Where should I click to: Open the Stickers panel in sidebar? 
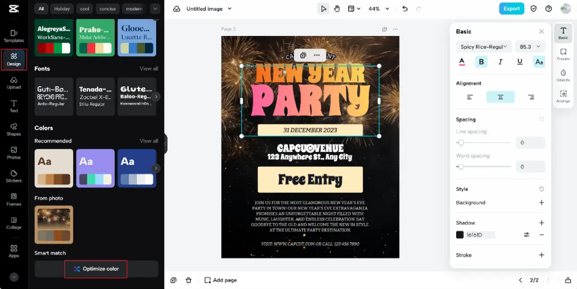14,176
